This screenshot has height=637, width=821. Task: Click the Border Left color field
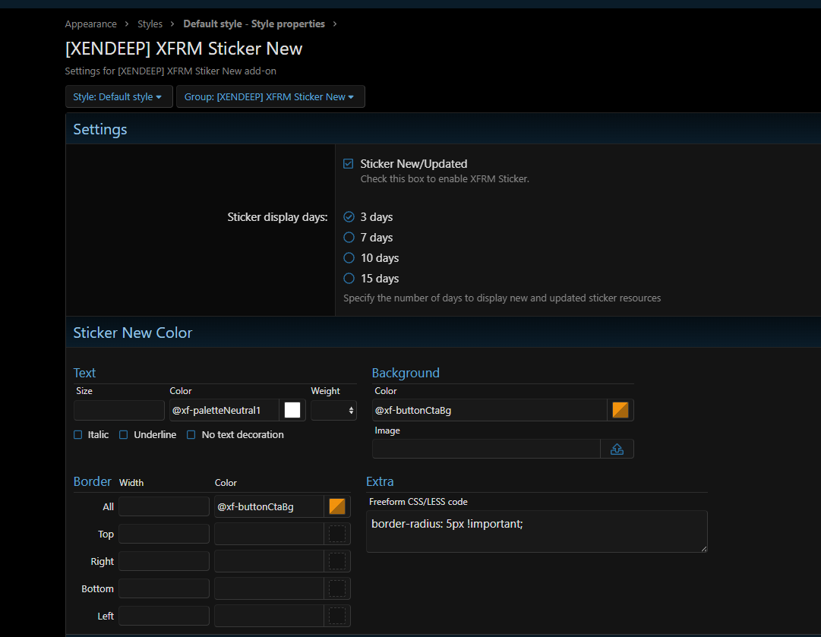pos(269,616)
